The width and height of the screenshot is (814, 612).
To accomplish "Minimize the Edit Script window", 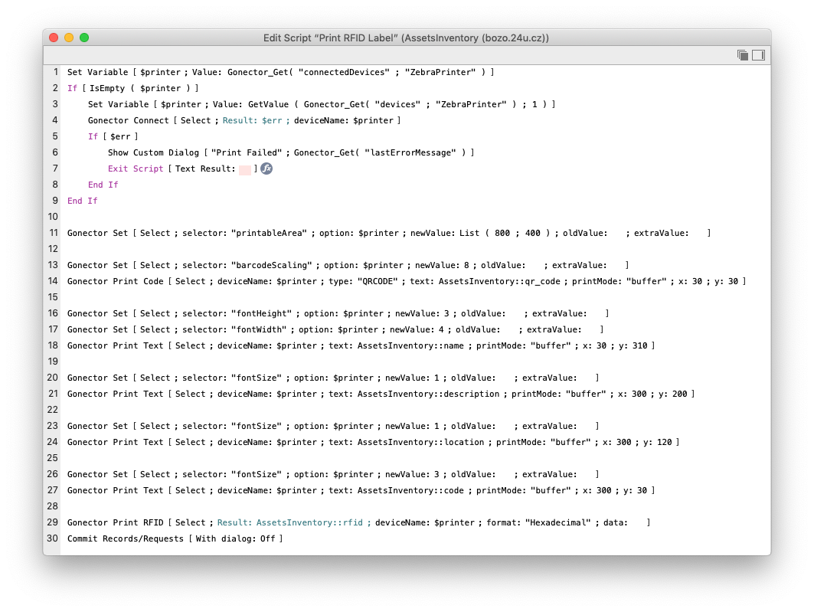I will coord(69,38).
